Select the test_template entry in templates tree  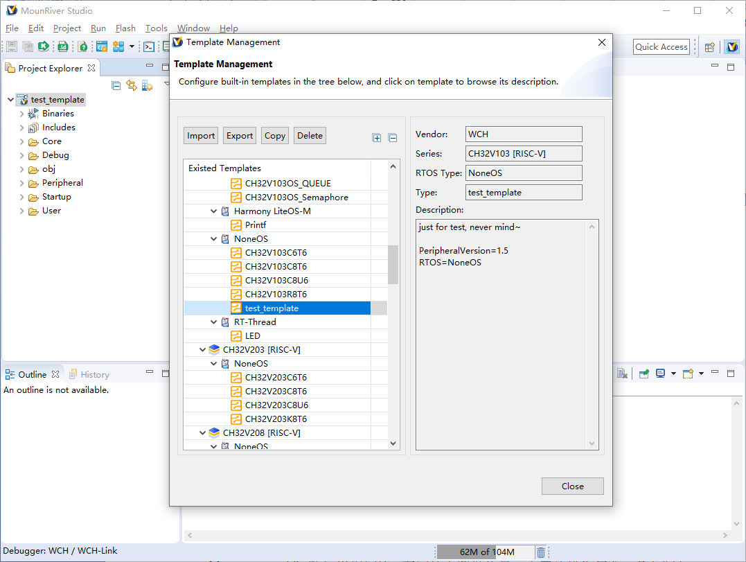[285, 308]
